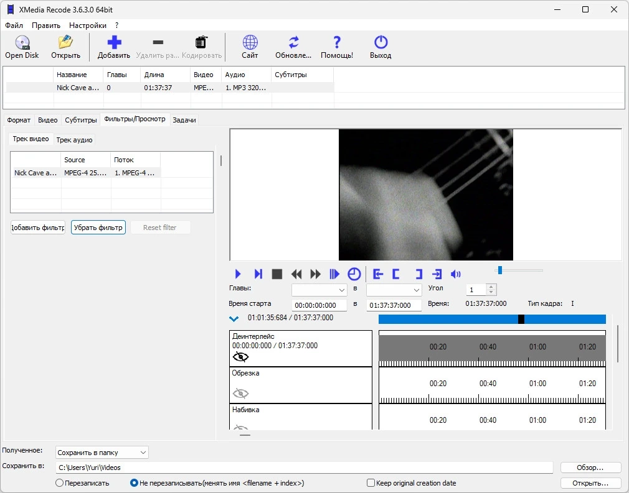This screenshot has width=629, height=493.
Task: Rewind the preview video
Action: point(296,274)
